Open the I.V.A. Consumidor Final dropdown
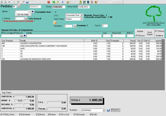Viewport: 166px width, 116px height. 81,15
